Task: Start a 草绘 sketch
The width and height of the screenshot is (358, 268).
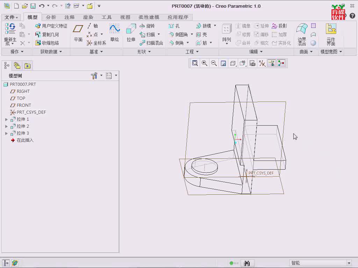Action: 114,33
